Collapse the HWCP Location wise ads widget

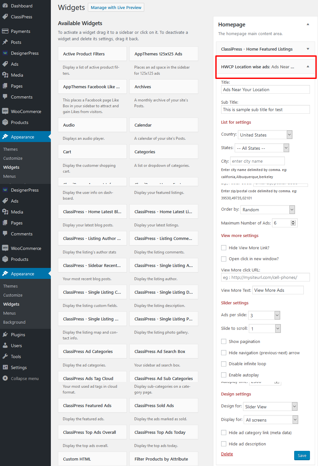click(308, 67)
